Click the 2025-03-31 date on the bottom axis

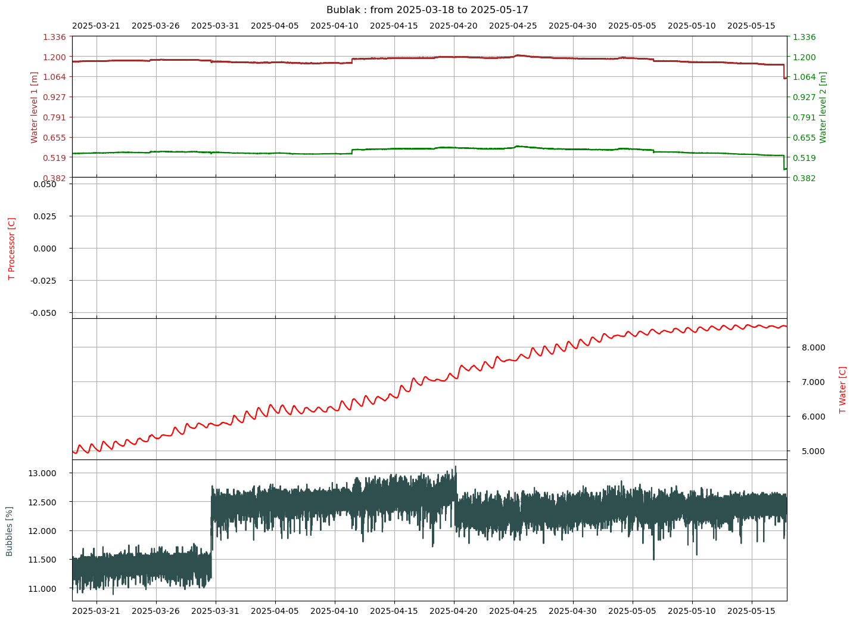tap(215, 611)
